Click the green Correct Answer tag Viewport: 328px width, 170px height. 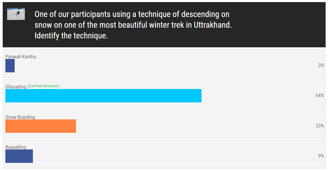point(44,86)
